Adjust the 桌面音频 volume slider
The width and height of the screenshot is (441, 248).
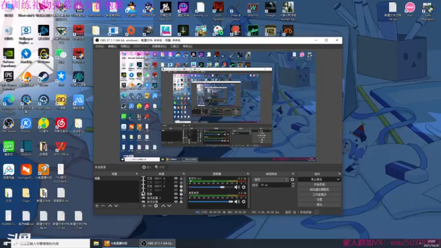point(211,201)
